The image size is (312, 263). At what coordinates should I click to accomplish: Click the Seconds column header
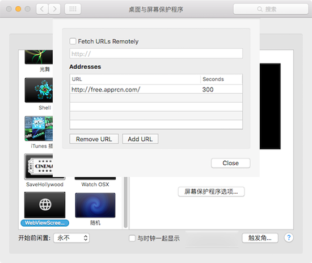click(x=221, y=80)
